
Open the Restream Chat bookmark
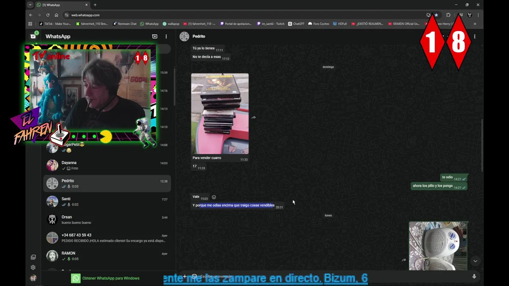[x=125, y=24]
